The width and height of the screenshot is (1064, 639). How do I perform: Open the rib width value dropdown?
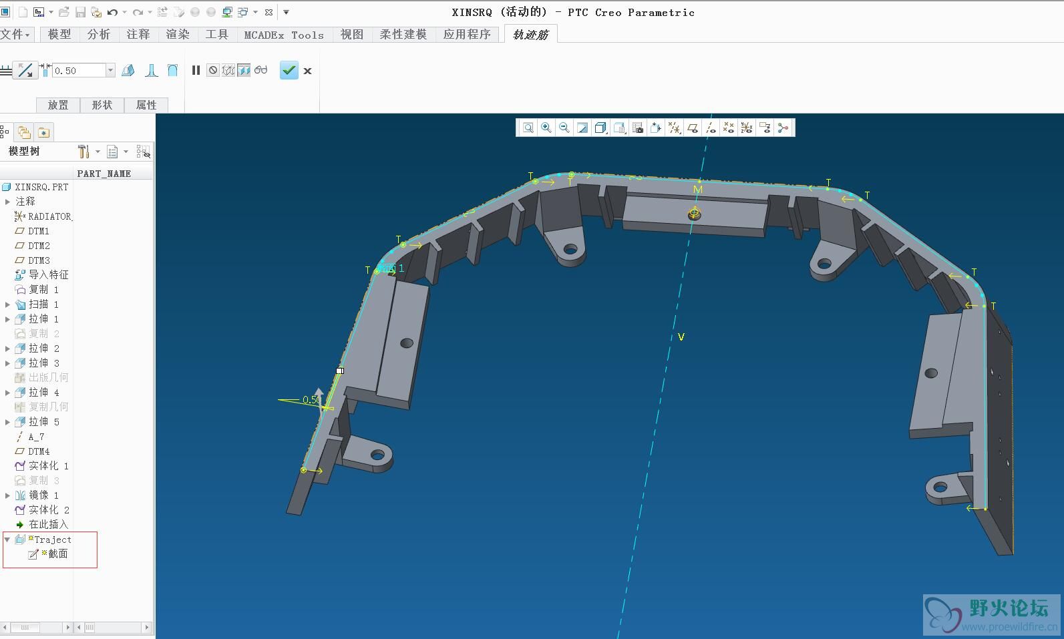(x=110, y=70)
